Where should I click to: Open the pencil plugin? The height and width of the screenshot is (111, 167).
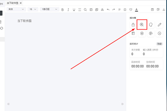tap(160, 25)
